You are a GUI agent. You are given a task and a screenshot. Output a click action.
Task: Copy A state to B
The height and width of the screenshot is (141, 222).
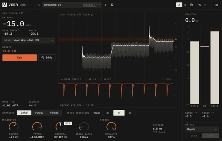pyautogui.click(x=191, y=5)
